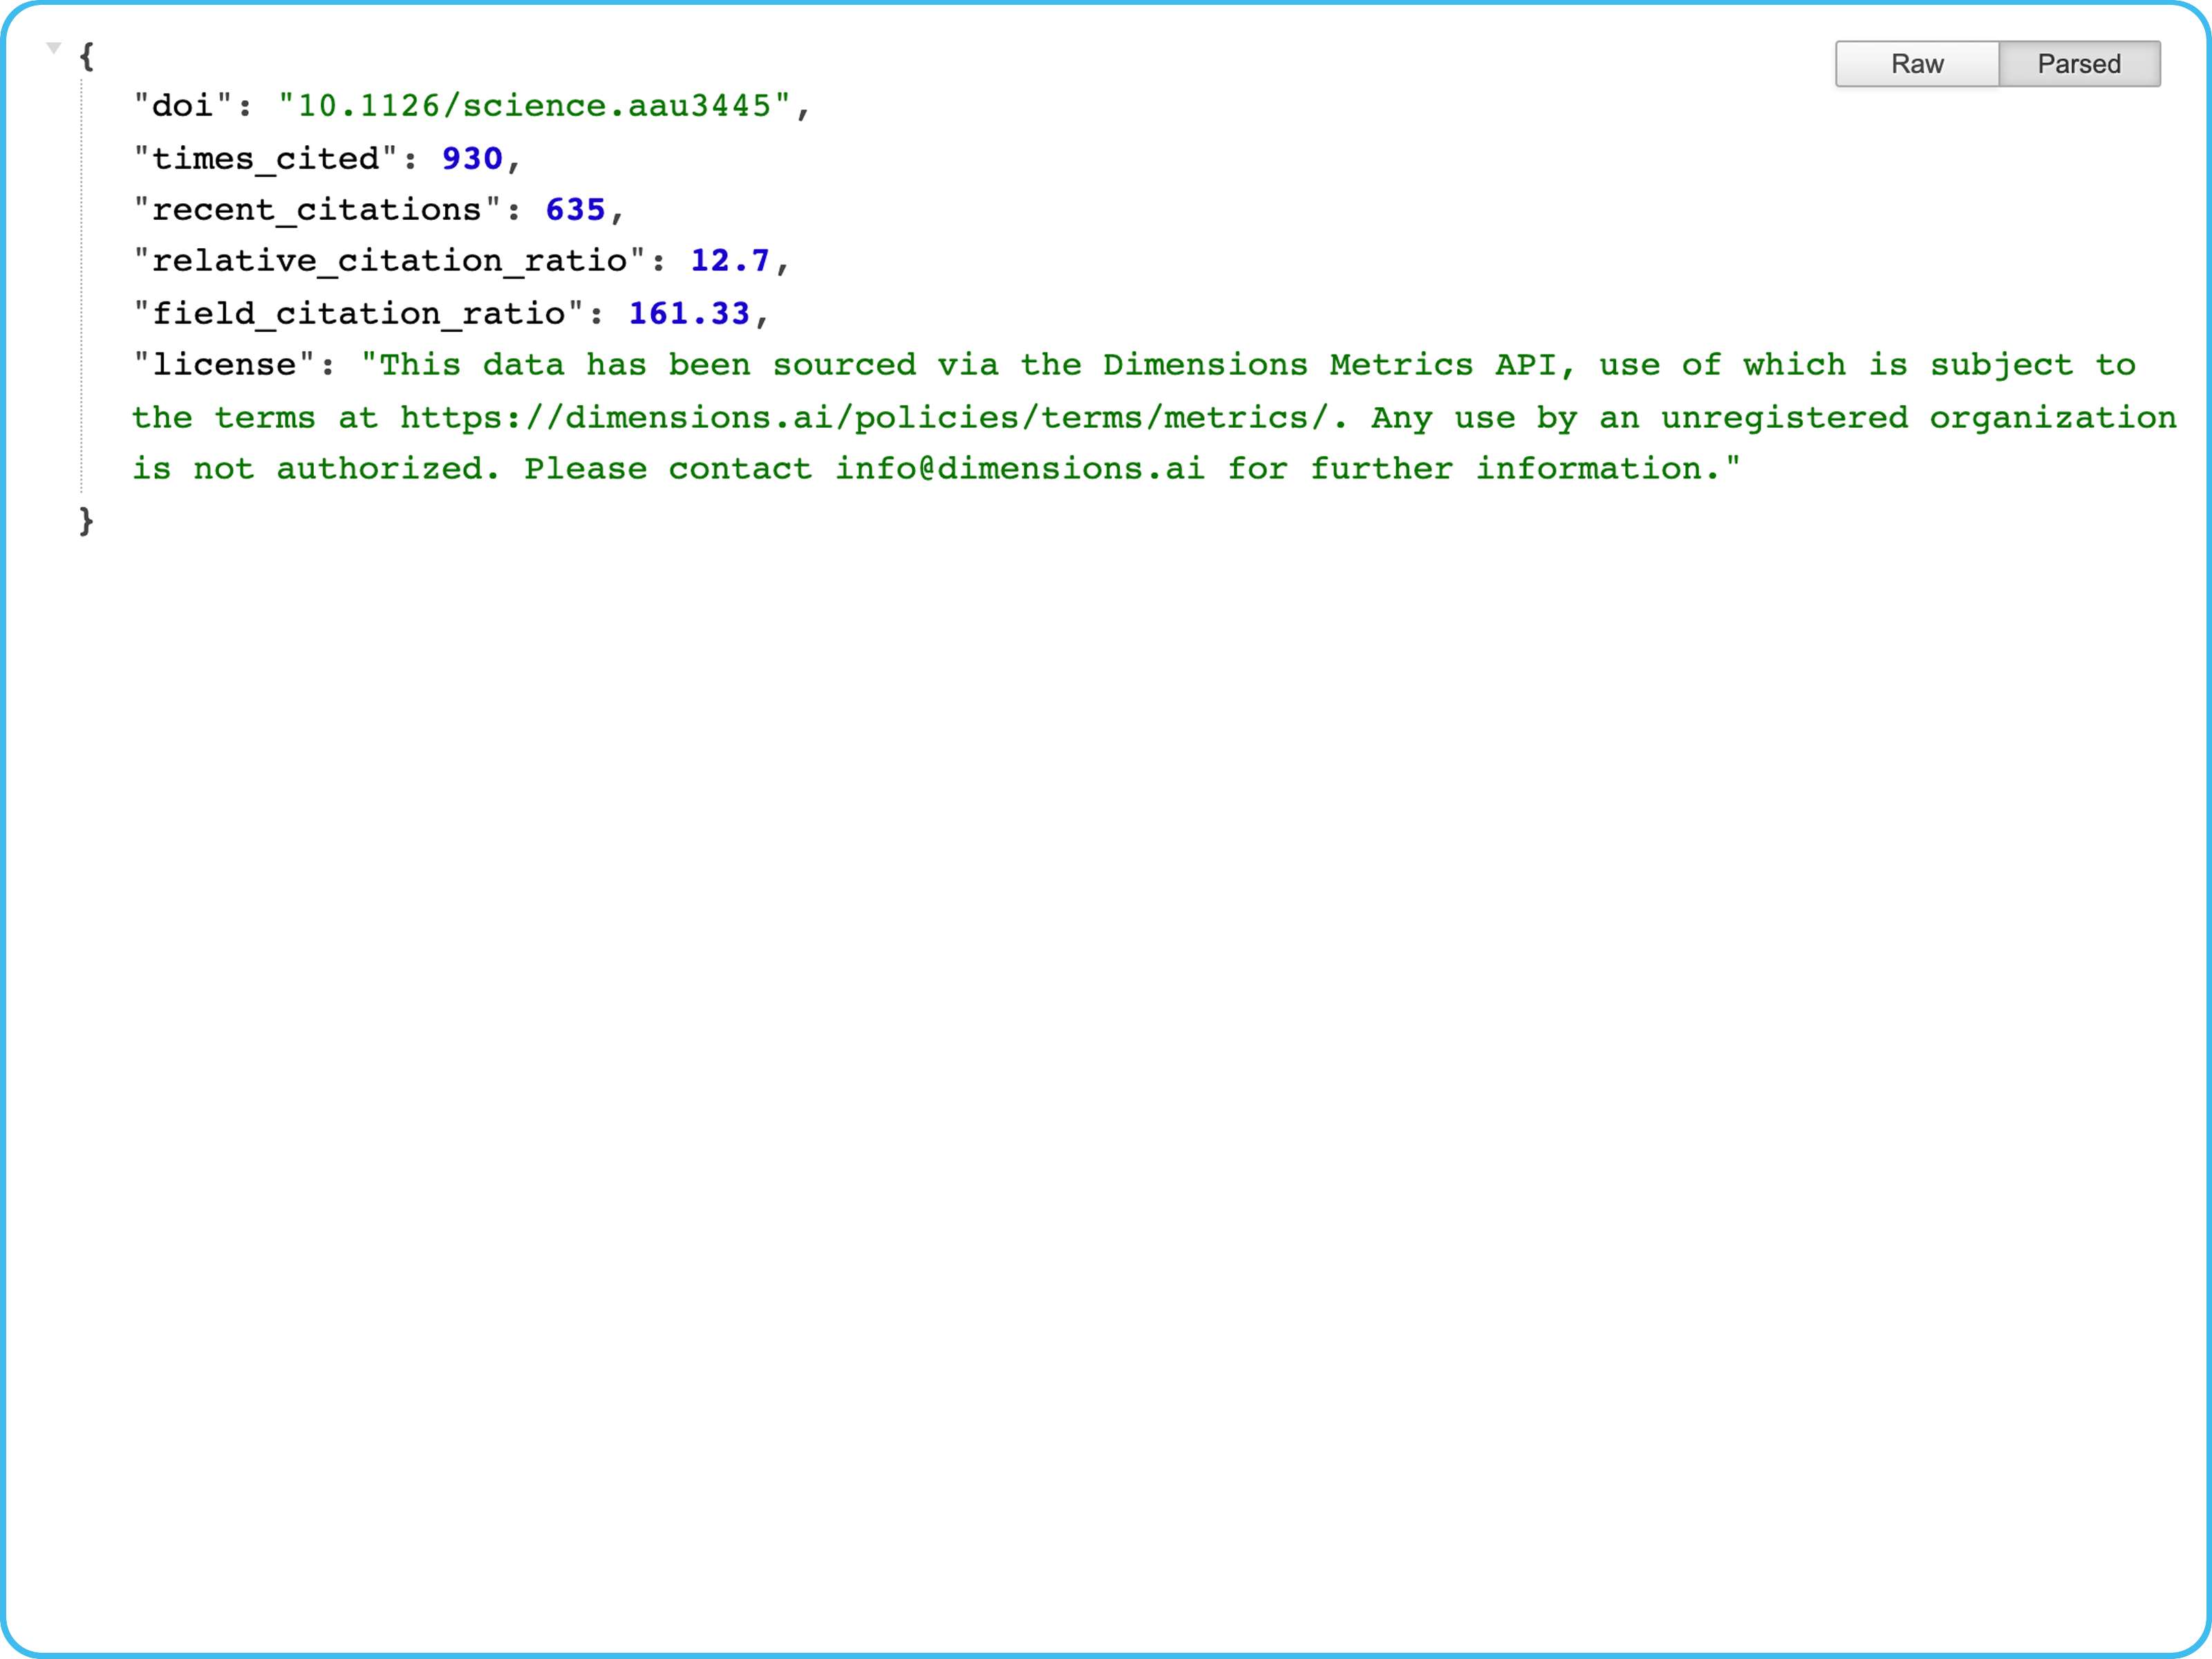Click the DOI value 10.1126/science.aau3445
The image size is (2212, 1659).
pyautogui.click(x=534, y=106)
